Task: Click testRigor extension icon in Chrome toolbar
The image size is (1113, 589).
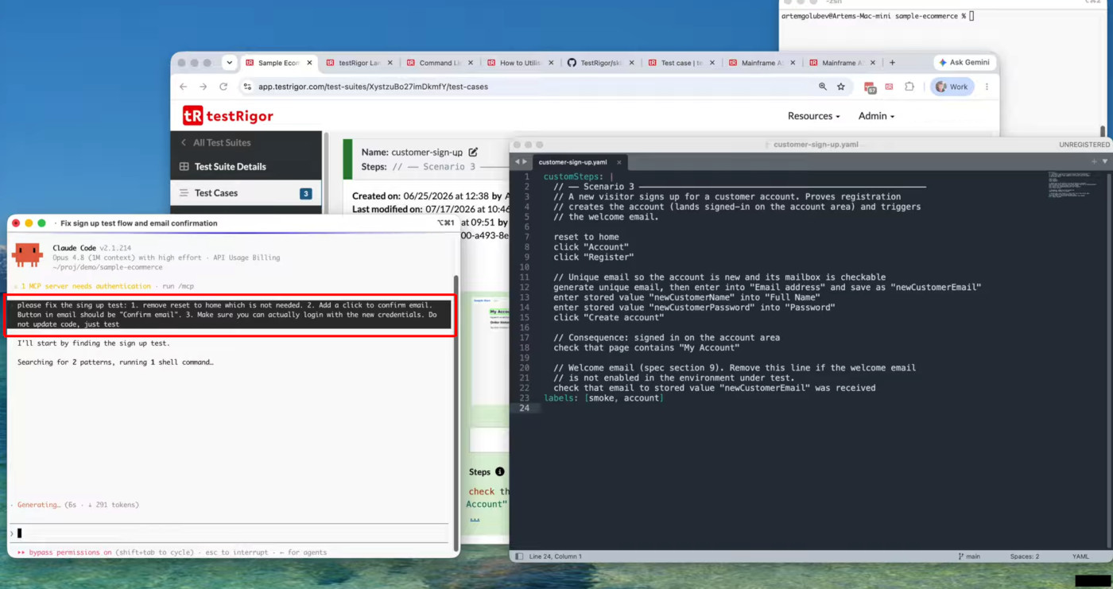Action: coord(889,87)
